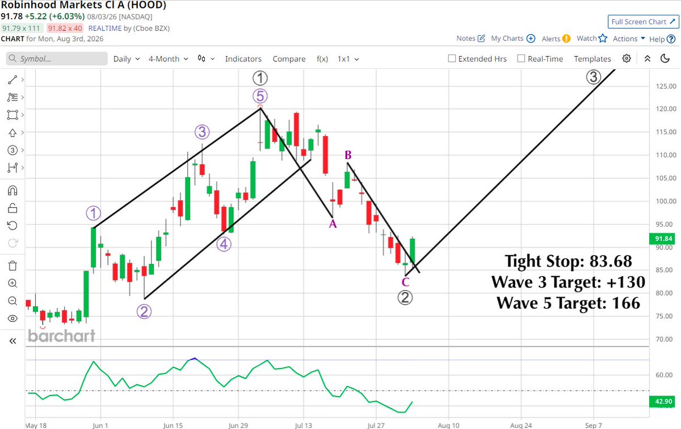Screen dimensions: 681x429
Task: Expand the arrow marker tool options arrow
Action: point(22,132)
